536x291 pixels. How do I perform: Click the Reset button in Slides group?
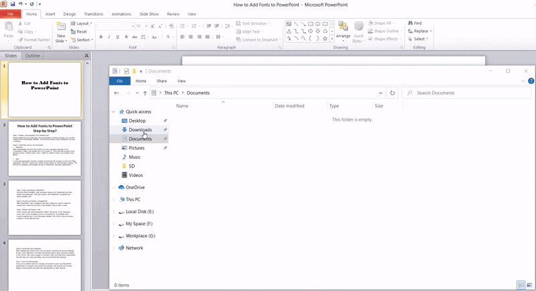(81, 32)
